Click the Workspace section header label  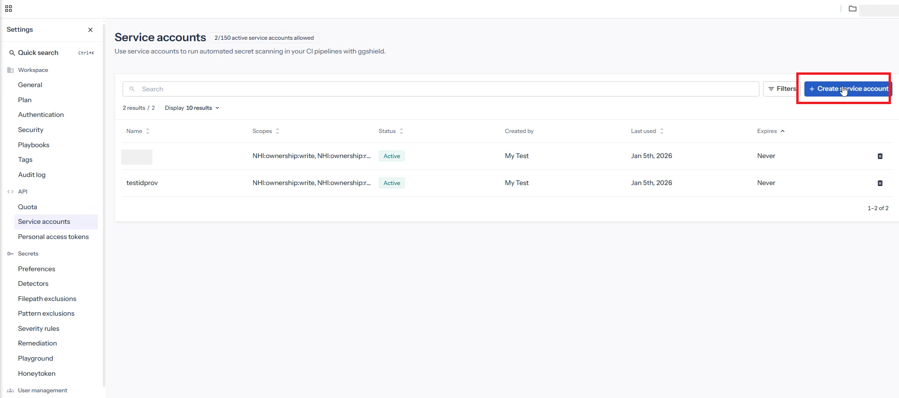click(x=33, y=70)
